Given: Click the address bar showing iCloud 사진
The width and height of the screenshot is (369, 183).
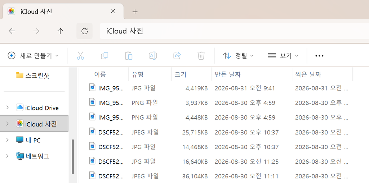Looking at the screenshot, I should (x=234, y=31).
